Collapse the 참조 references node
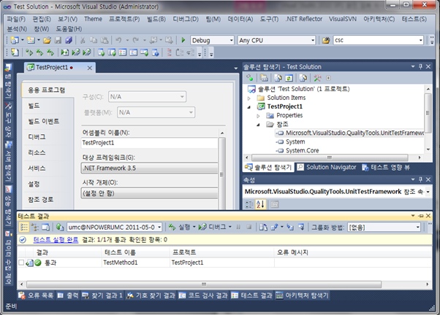 (x=258, y=125)
